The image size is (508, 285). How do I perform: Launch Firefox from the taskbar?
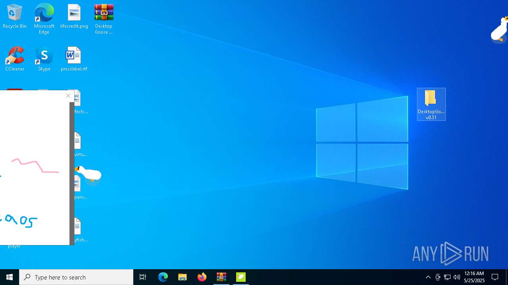[202, 277]
